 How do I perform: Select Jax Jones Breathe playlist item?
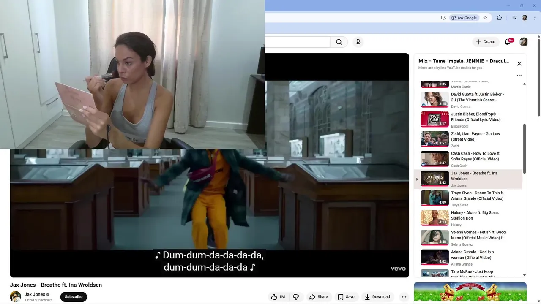[x=468, y=179]
